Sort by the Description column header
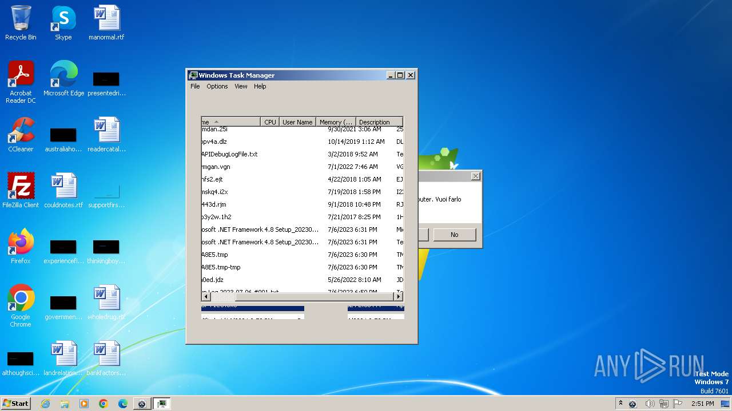The width and height of the screenshot is (732, 411). click(379, 122)
